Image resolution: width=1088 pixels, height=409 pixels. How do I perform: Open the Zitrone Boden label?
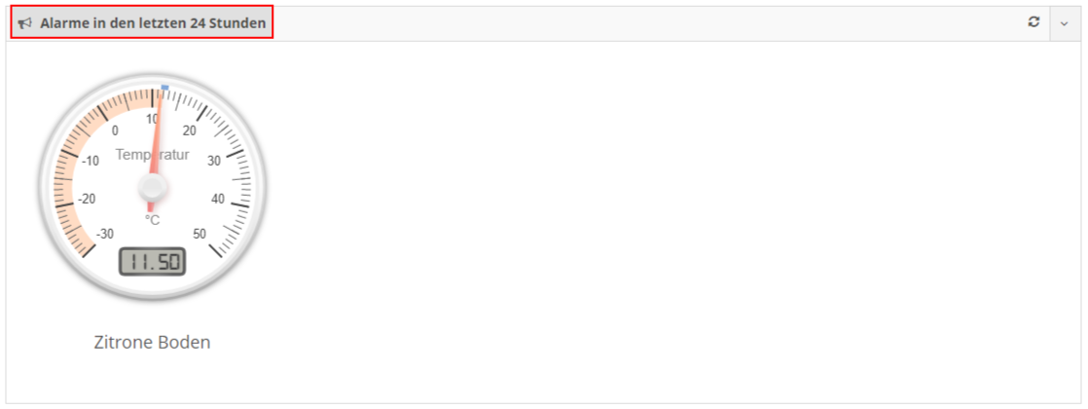pyautogui.click(x=152, y=343)
